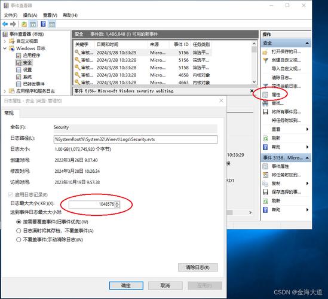Expand the 查看 submenu arrow
Screen dimensions: 328x299
point(307,129)
